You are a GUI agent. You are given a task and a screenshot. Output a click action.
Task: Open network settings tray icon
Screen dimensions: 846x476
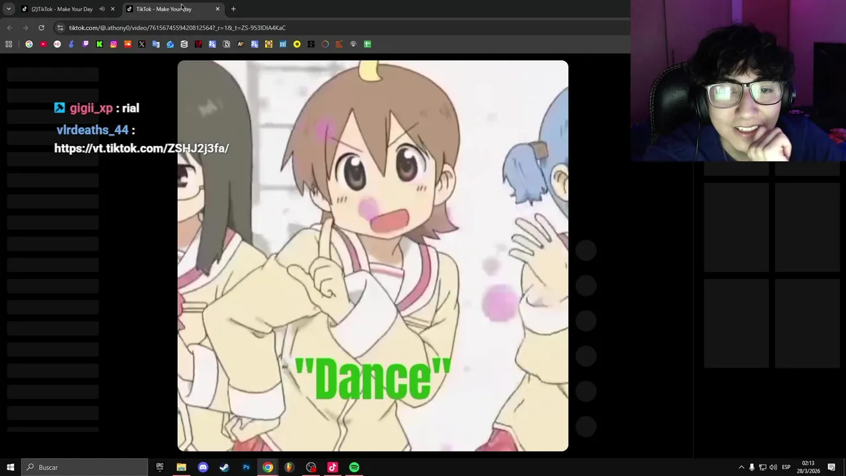[762, 467]
